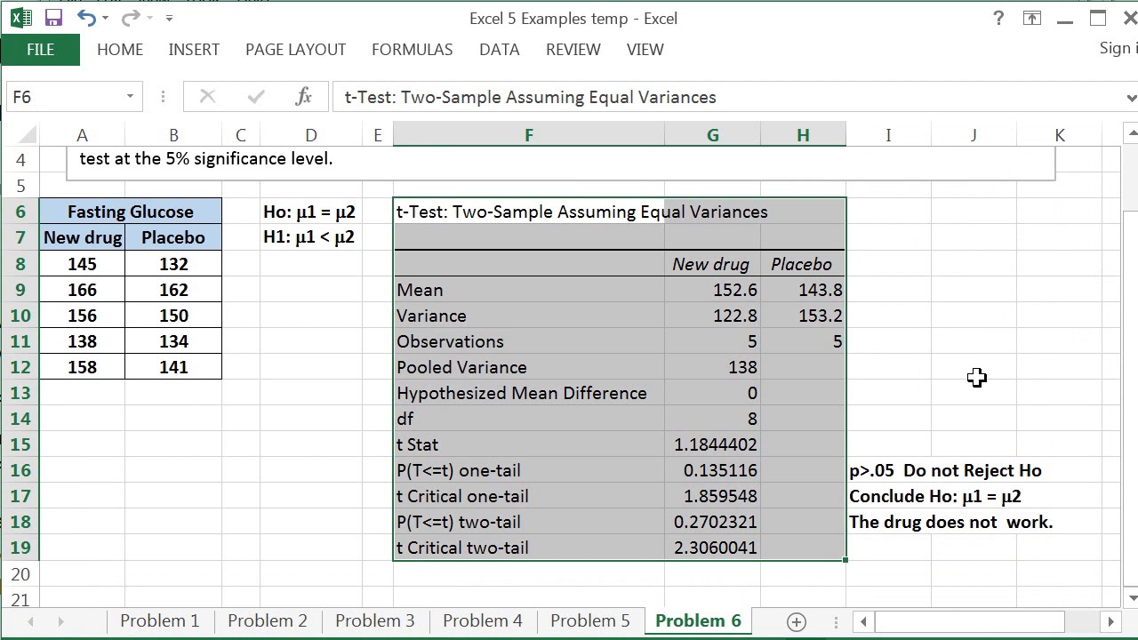Open Insert Function fx dialog

pos(303,97)
